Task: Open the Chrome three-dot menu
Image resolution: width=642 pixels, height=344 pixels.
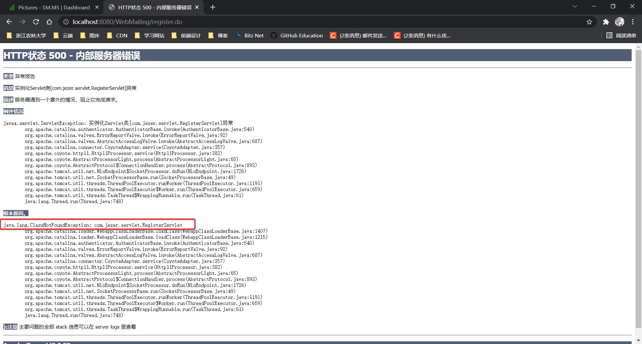Action: point(633,22)
